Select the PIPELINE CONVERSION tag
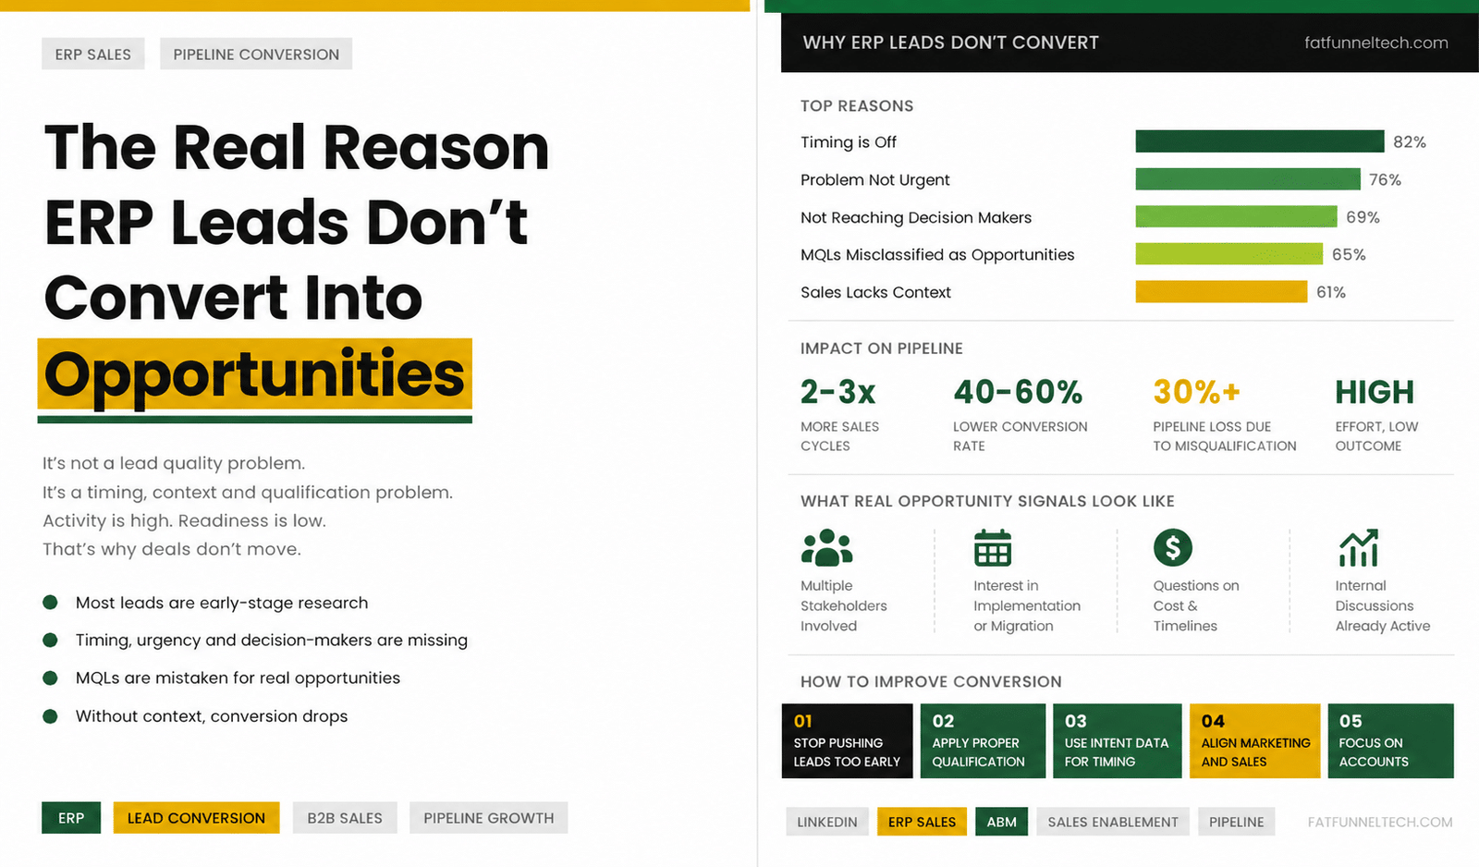The width and height of the screenshot is (1479, 867). 256,55
